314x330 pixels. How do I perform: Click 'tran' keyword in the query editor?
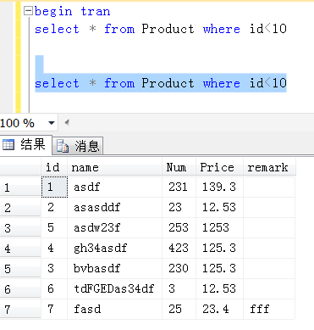(x=96, y=12)
